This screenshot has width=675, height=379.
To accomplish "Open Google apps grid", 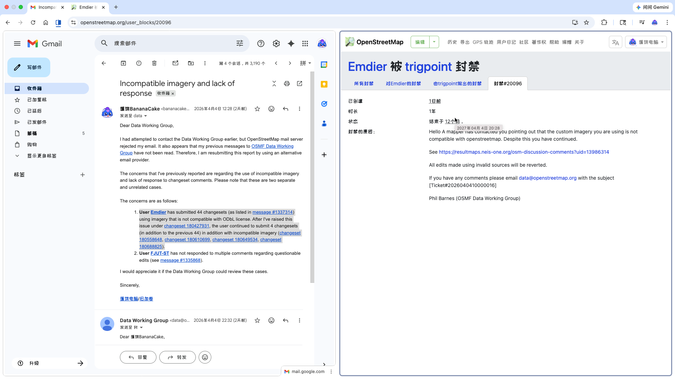I will [305, 44].
